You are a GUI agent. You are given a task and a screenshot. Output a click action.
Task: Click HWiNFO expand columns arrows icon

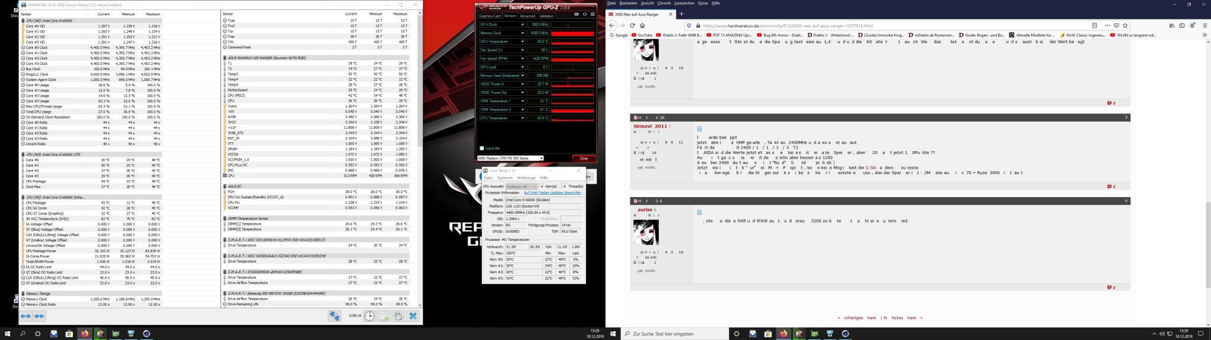26,316
